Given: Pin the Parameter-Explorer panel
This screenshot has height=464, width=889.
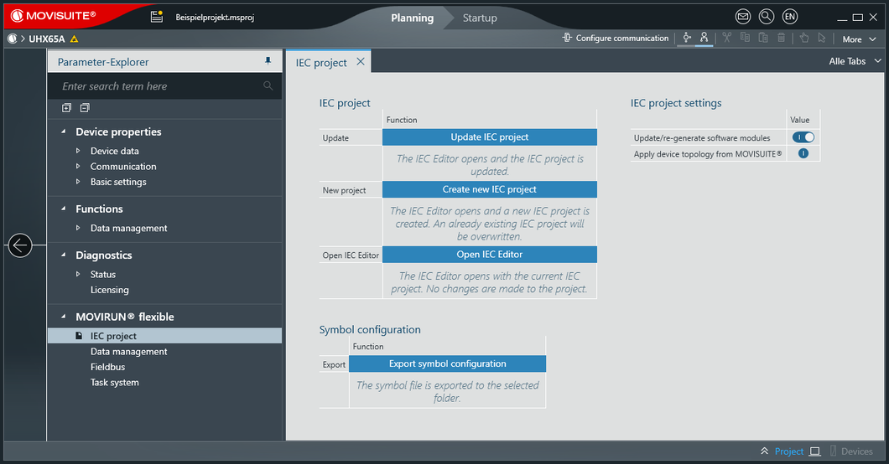Looking at the screenshot, I should 268,61.
